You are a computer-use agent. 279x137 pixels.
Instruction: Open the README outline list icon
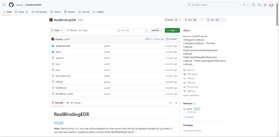(x=176, y=103)
